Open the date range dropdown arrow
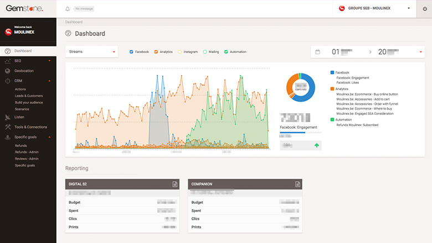This screenshot has height=243, width=432. tap(421, 52)
